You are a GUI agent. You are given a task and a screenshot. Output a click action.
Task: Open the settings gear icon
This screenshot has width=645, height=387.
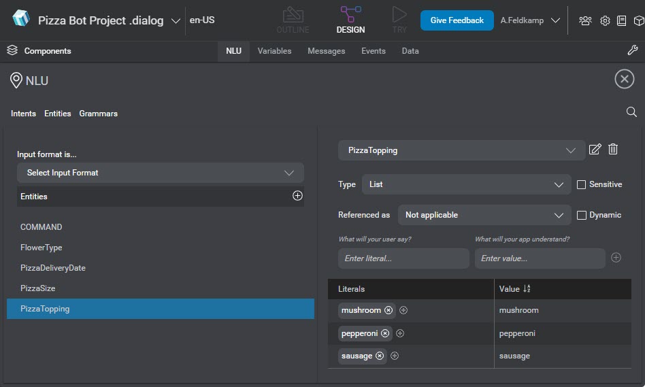click(605, 20)
